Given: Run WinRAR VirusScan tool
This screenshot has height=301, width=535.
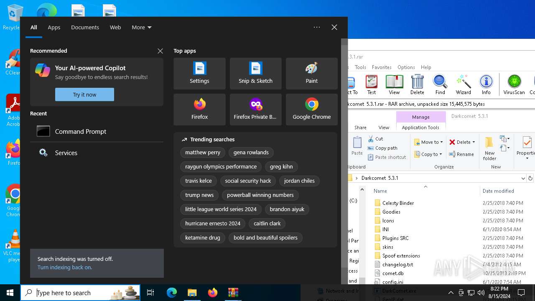Looking at the screenshot, I should click(x=514, y=84).
